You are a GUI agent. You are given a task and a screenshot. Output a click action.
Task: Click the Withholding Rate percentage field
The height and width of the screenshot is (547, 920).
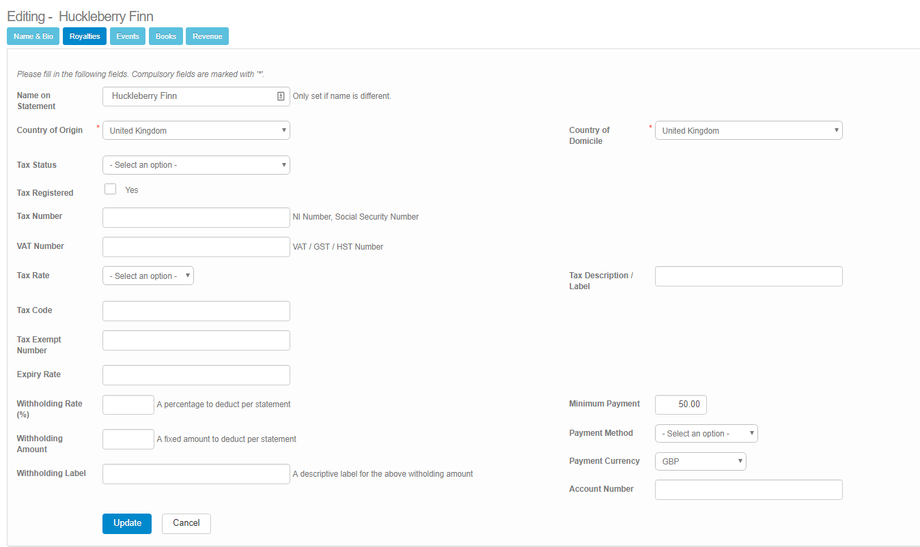128,404
